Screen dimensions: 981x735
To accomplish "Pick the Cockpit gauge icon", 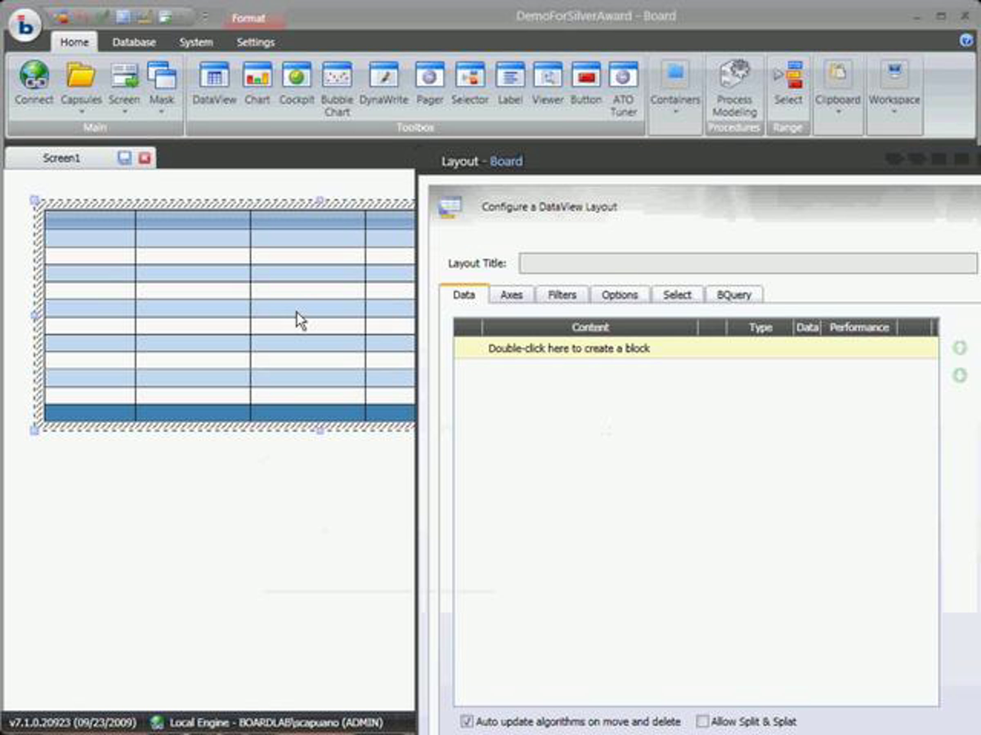I will (297, 76).
